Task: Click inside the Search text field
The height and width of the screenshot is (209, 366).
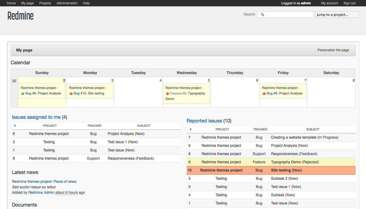Action: click(285, 14)
